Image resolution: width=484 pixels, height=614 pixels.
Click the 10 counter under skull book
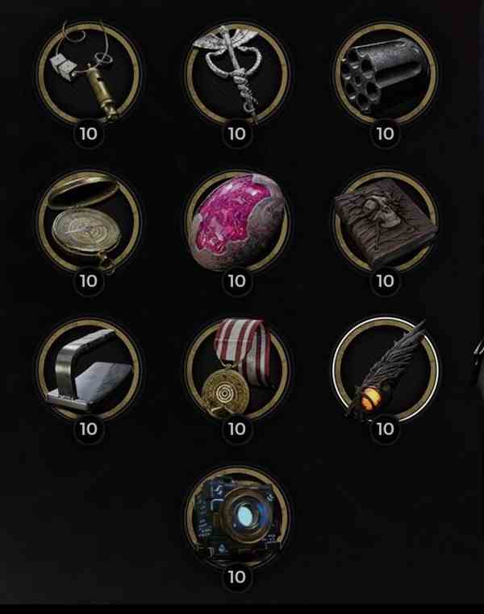click(385, 281)
